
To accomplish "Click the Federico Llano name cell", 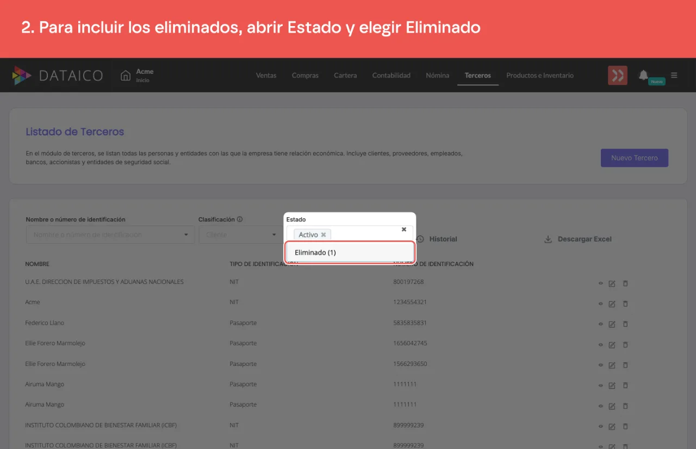I will [45, 322].
